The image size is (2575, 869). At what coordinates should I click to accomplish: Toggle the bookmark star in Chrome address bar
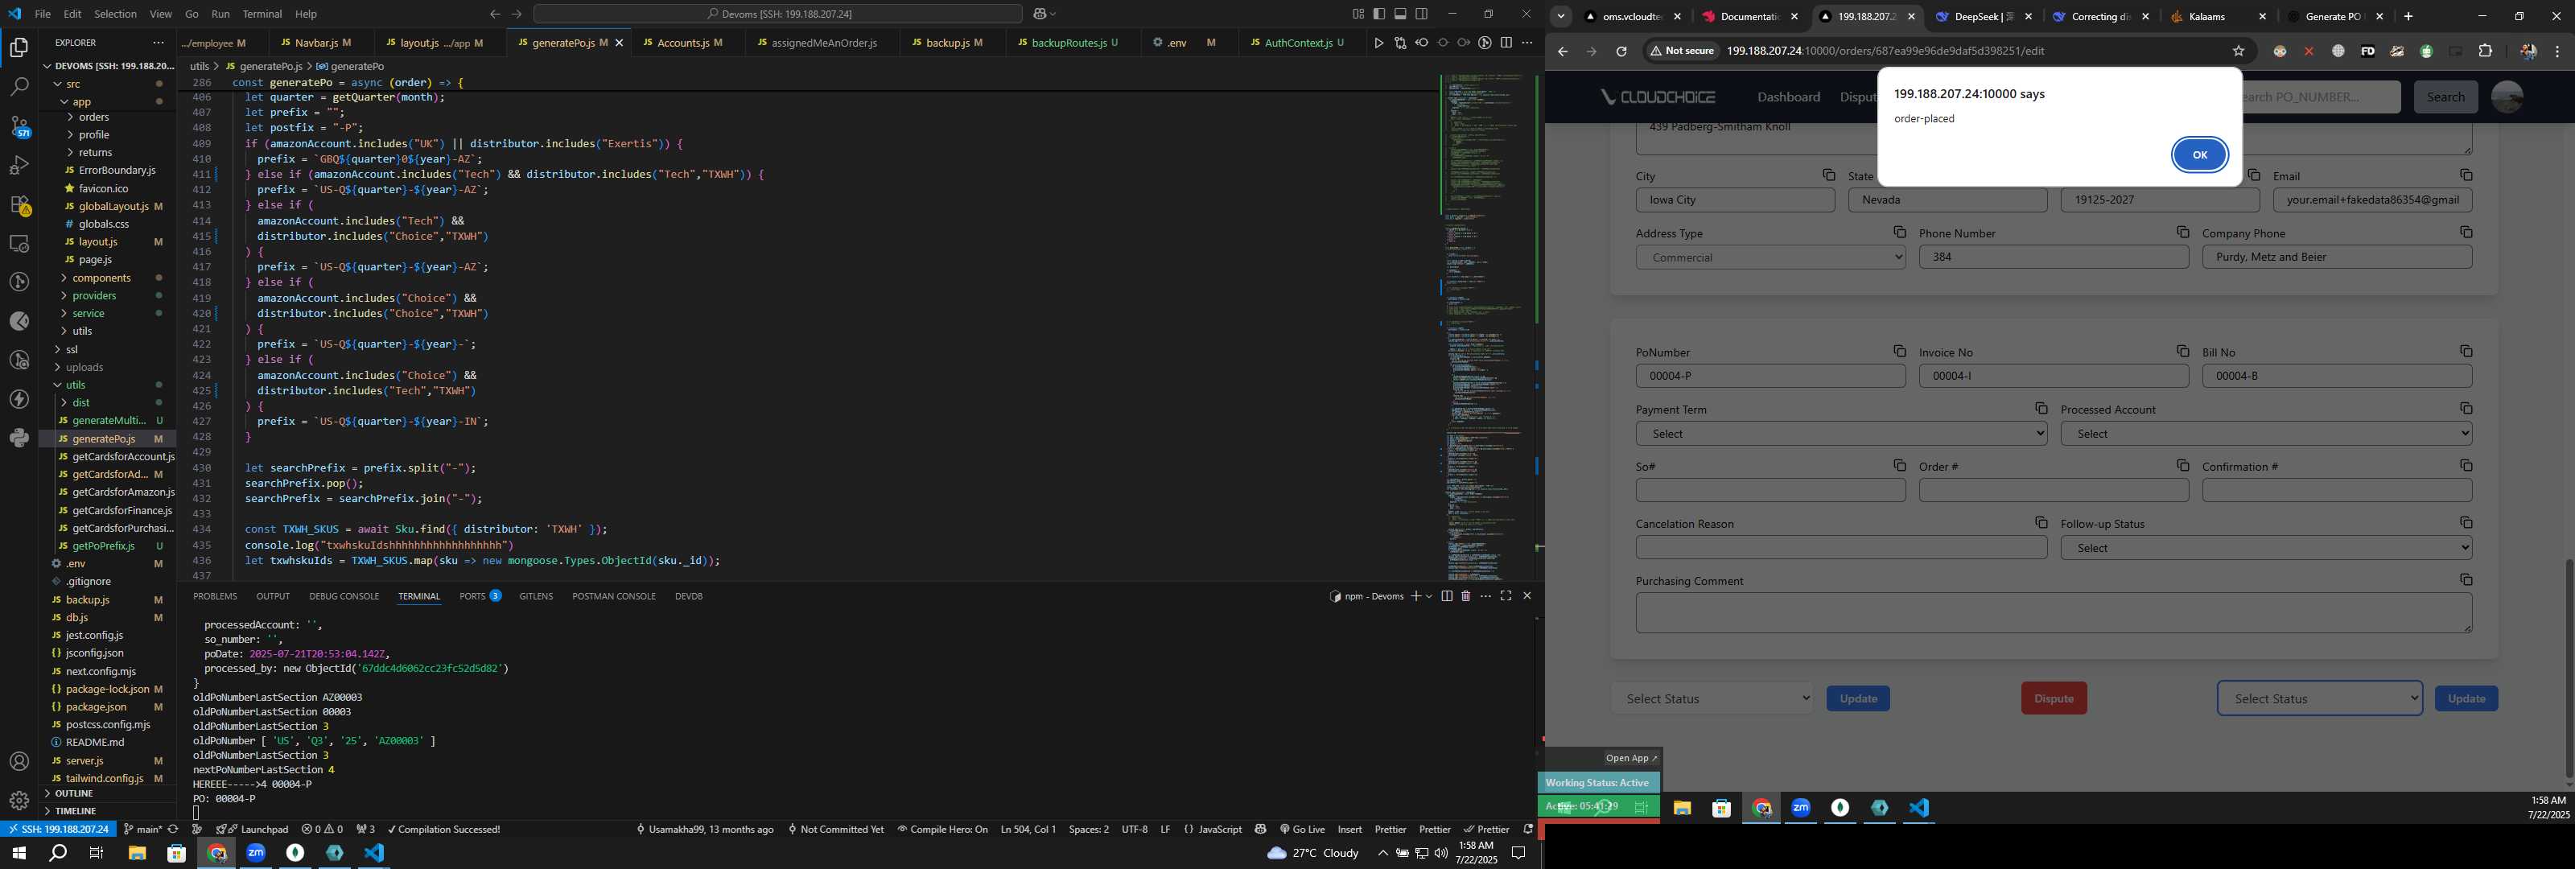(2238, 51)
